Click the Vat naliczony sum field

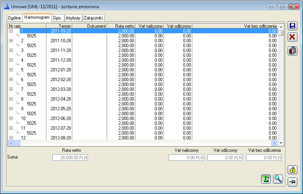[x=187, y=157]
